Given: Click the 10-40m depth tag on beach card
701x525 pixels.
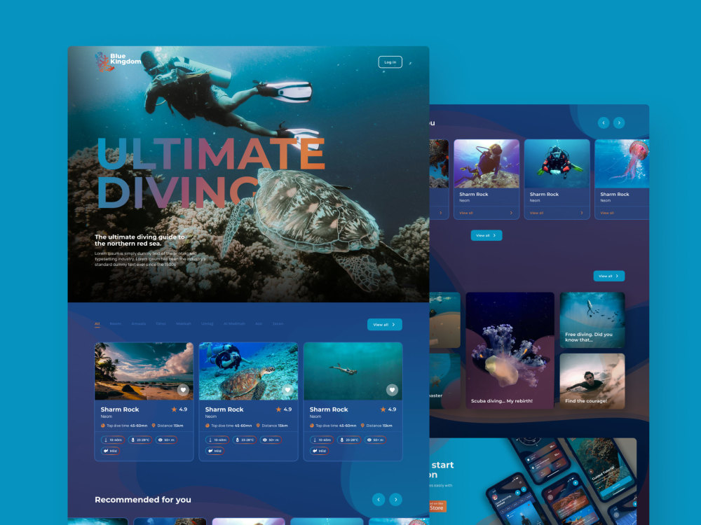Looking at the screenshot, I should [113, 440].
